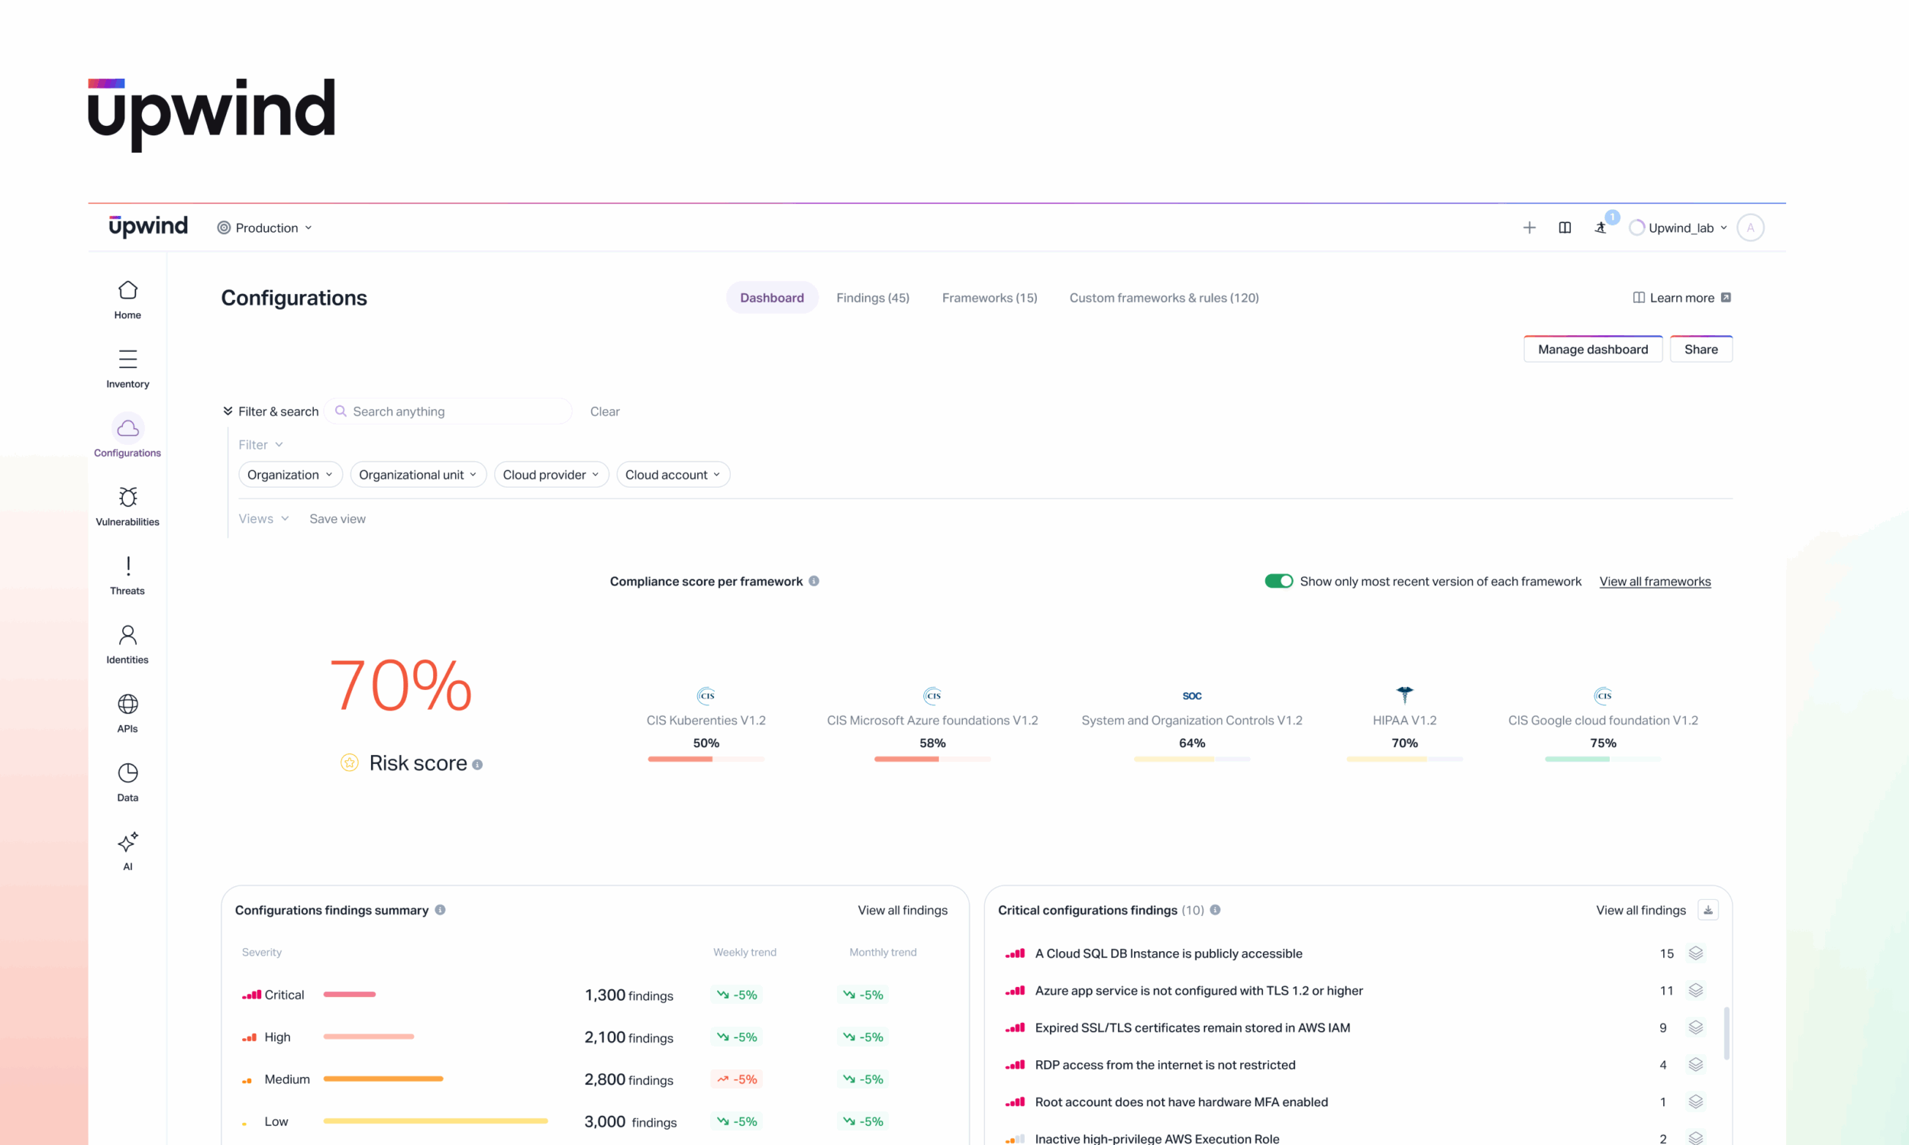Open the Frameworks (15) tab
Viewport: 1909px width, 1145px height.
click(x=989, y=298)
